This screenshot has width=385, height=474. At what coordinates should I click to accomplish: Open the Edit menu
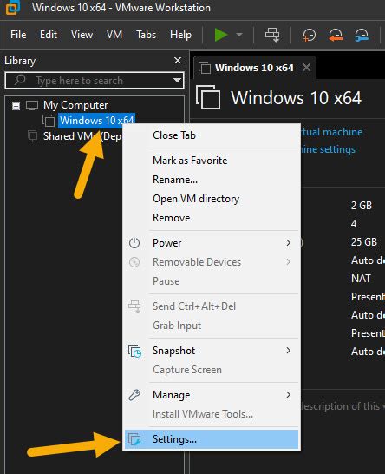tap(49, 35)
